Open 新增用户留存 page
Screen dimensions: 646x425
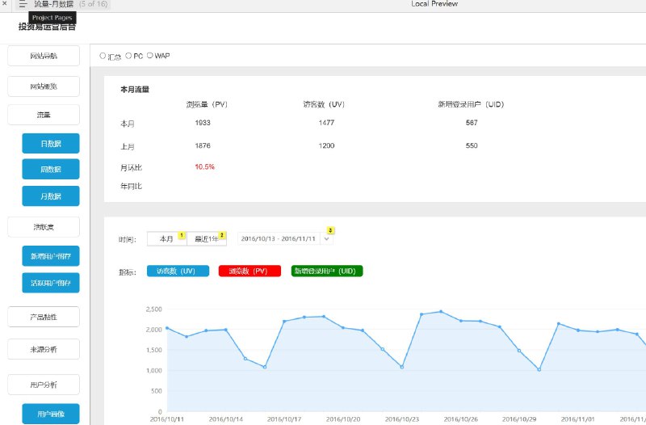tap(51, 256)
